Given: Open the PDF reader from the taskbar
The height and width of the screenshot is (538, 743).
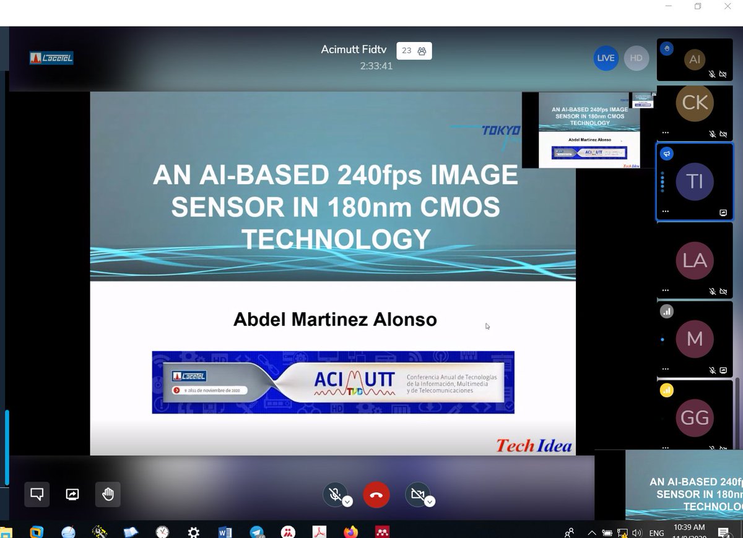Looking at the screenshot, I should pos(319,531).
